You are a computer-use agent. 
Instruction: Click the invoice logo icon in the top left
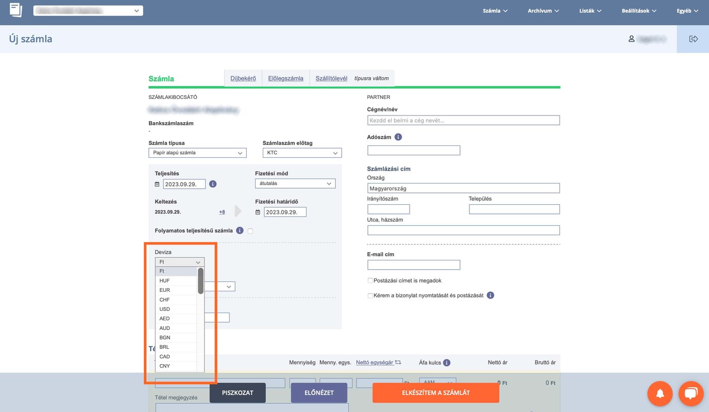coord(16,10)
